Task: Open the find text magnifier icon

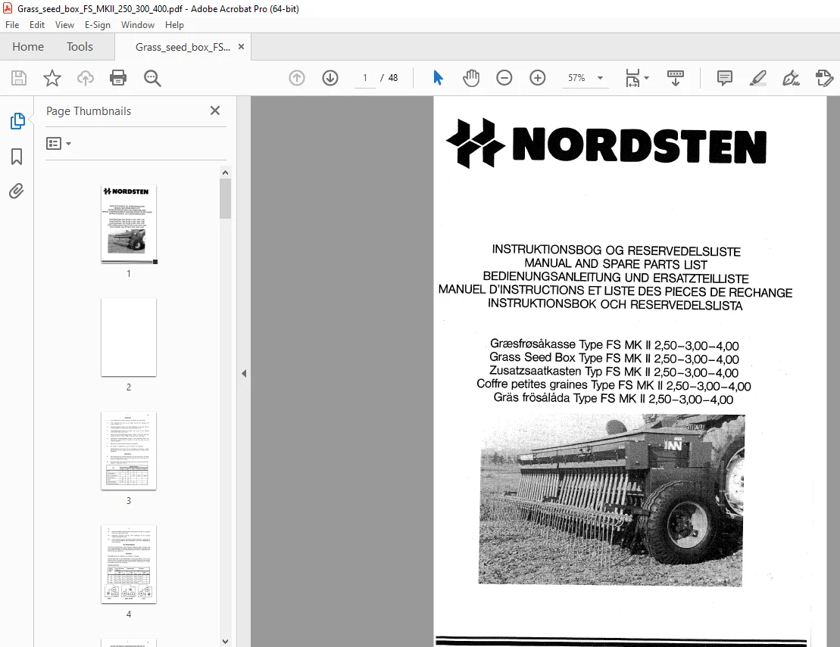Action: click(152, 78)
